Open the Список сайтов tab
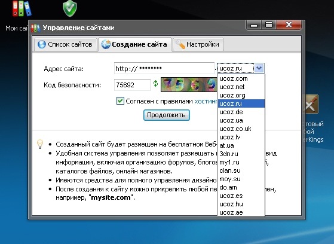Image resolution: width=334 pixels, height=244 pixels. [x=65, y=44]
